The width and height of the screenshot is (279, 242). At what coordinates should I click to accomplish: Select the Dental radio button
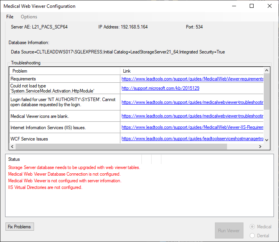tap(252, 235)
